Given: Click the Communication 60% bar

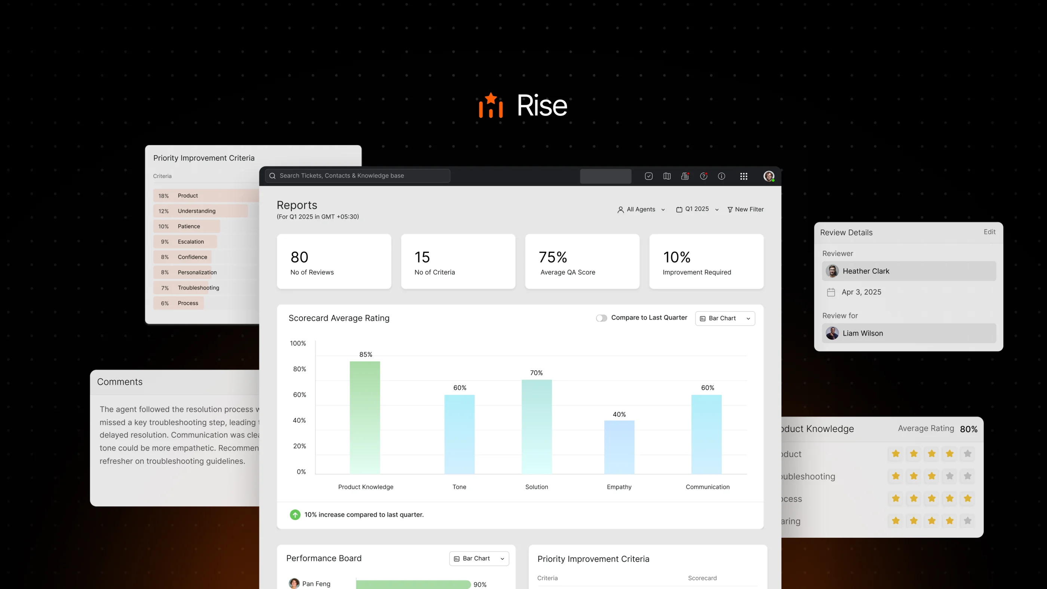Looking at the screenshot, I should pyautogui.click(x=706, y=435).
